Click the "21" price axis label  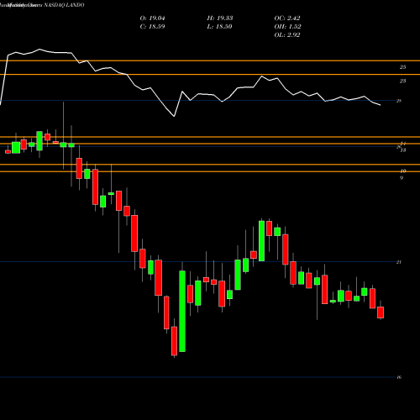pyautogui.click(x=399, y=262)
